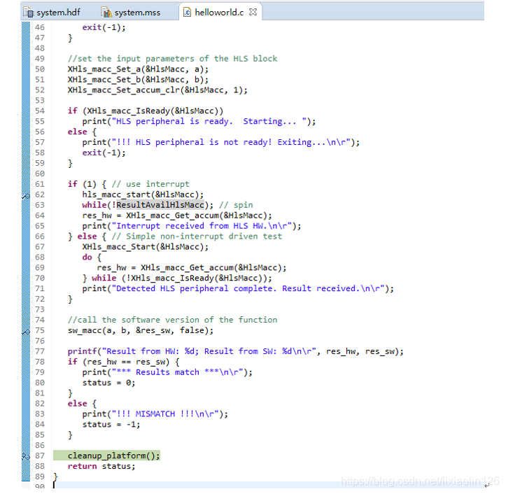Click the XHls_macc_Set_accum_clr line

pos(157,90)
